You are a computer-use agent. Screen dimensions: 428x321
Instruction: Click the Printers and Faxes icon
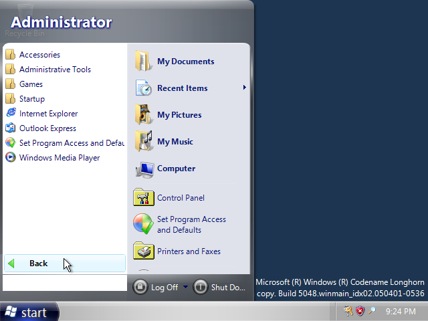pyautogui.click(x=144, y=251)
